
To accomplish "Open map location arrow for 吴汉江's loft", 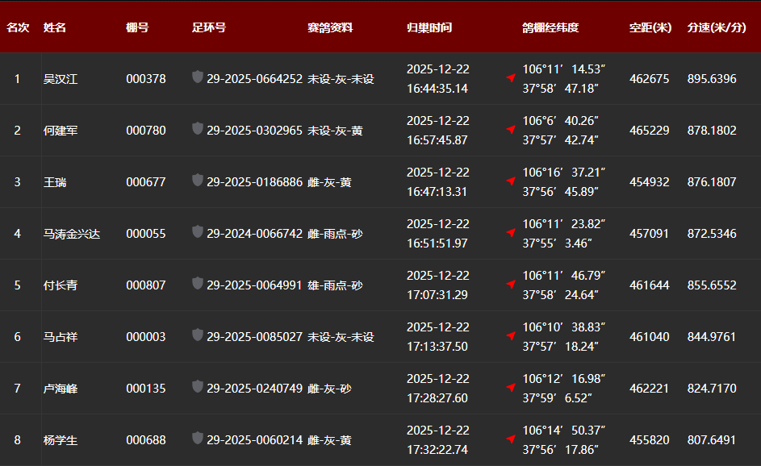I will tap(510, 77).
